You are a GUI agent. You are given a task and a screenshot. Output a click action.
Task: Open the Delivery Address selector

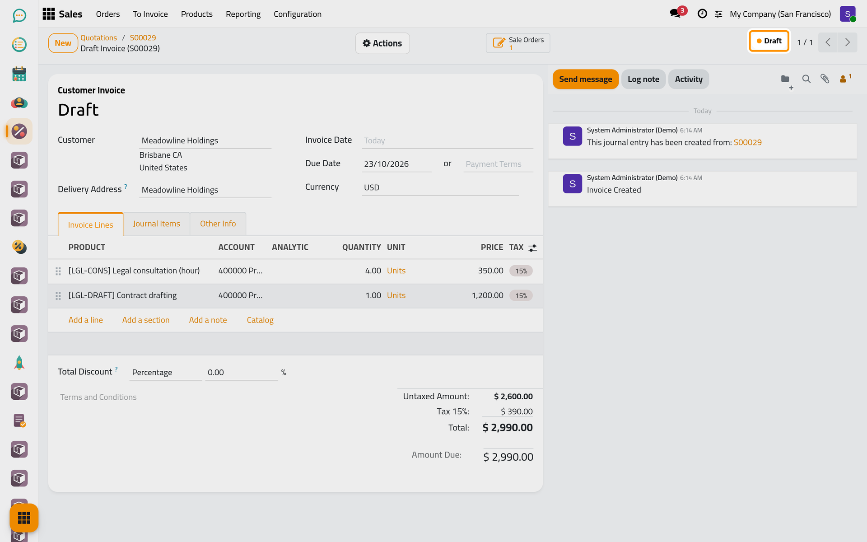(205, 190)
